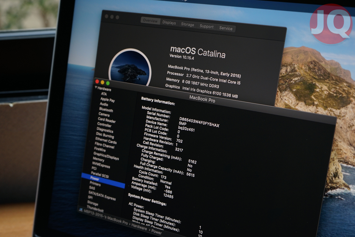Select PCI in the Hardware list
The width and height of the screenshot is (355, 237).
94,168
